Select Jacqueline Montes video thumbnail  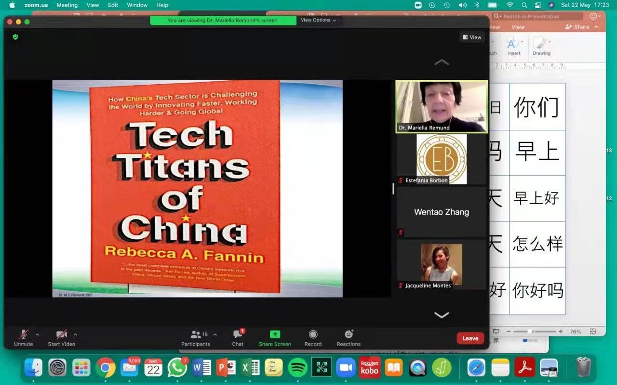[x=442, y=265]
